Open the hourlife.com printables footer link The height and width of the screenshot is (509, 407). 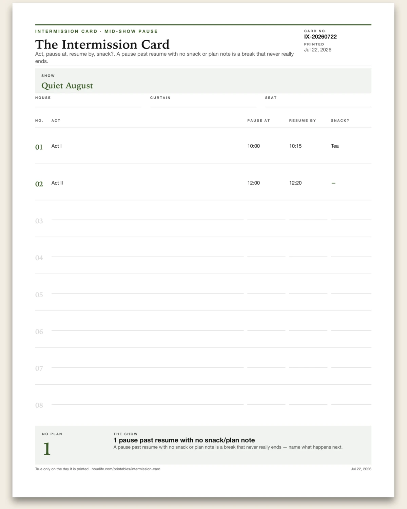point(126,469)
